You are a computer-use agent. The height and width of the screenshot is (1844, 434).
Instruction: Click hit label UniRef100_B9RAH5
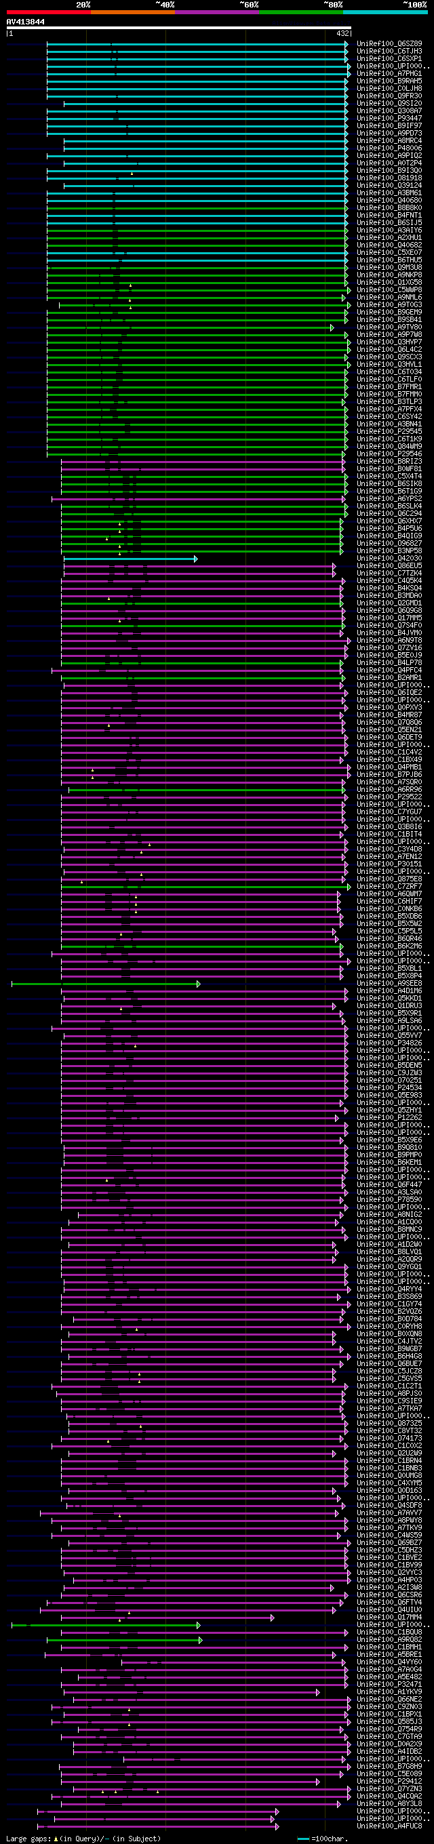(390, 81)
